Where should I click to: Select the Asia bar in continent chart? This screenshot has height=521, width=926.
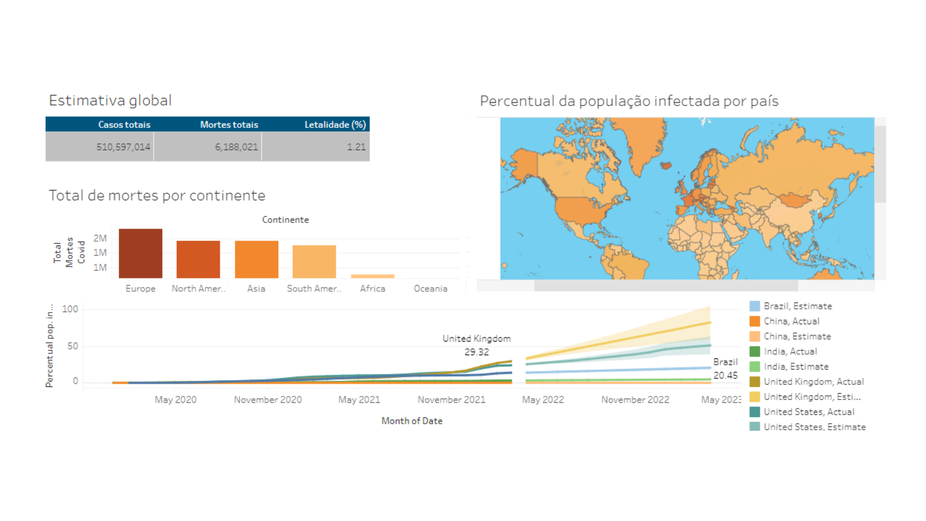coord(256,259)
